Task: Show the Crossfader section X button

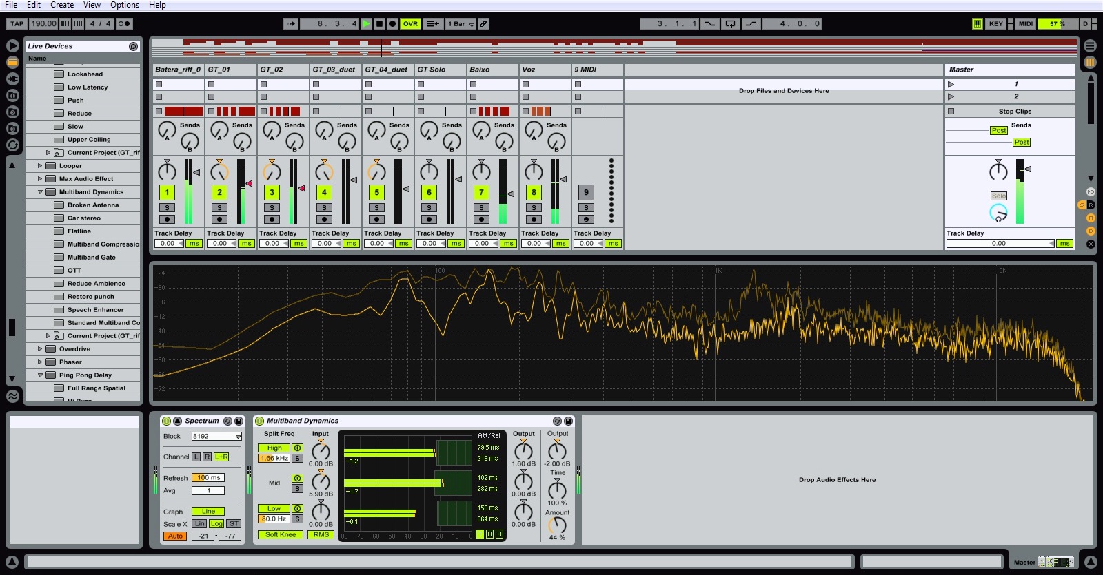Action: point(1091,244)
